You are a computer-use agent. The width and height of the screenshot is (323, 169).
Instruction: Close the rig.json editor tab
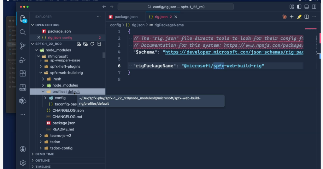pos(176,17)
